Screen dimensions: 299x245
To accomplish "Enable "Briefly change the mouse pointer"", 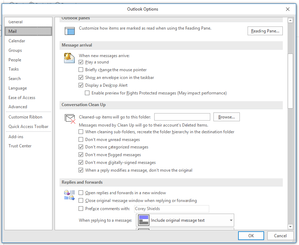I will pyautogui.click(x=81, y=69).
